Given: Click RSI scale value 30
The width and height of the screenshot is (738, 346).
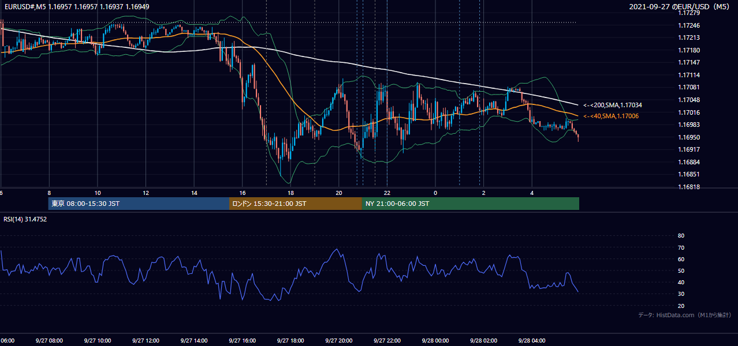Looking at the screenshot, I should [681, 294].
